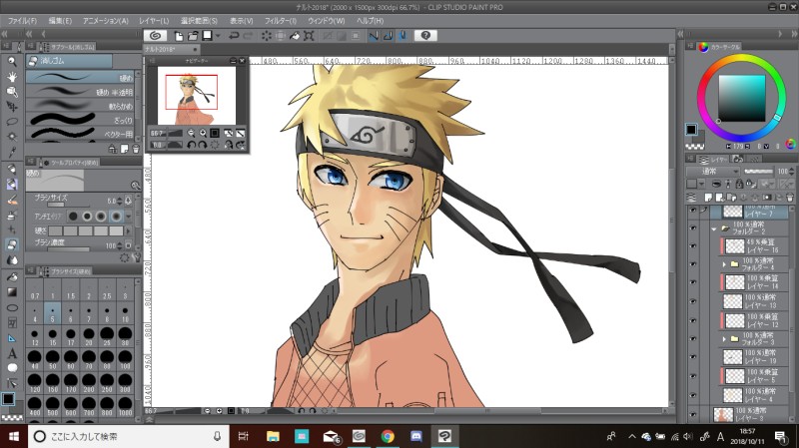Screen dimensions: 799x448
Task: Open CLIP STUDIO launcher spiral icon
Action: point(156,36)
